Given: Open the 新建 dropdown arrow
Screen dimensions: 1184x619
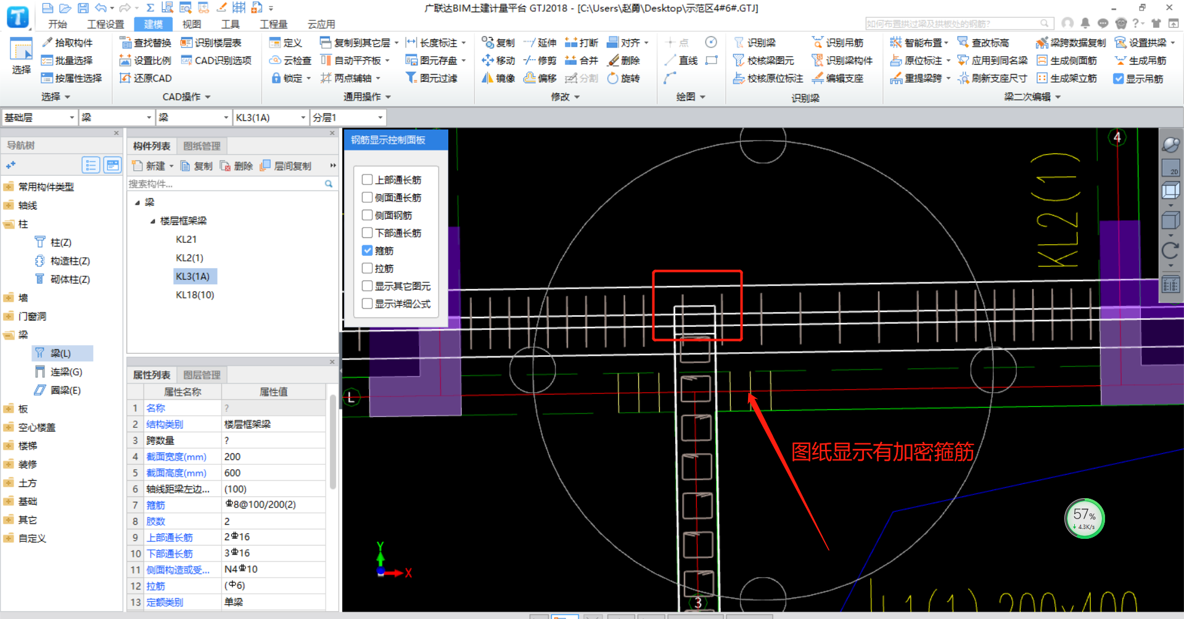Looking at the screenshot, I should (171, 166).
